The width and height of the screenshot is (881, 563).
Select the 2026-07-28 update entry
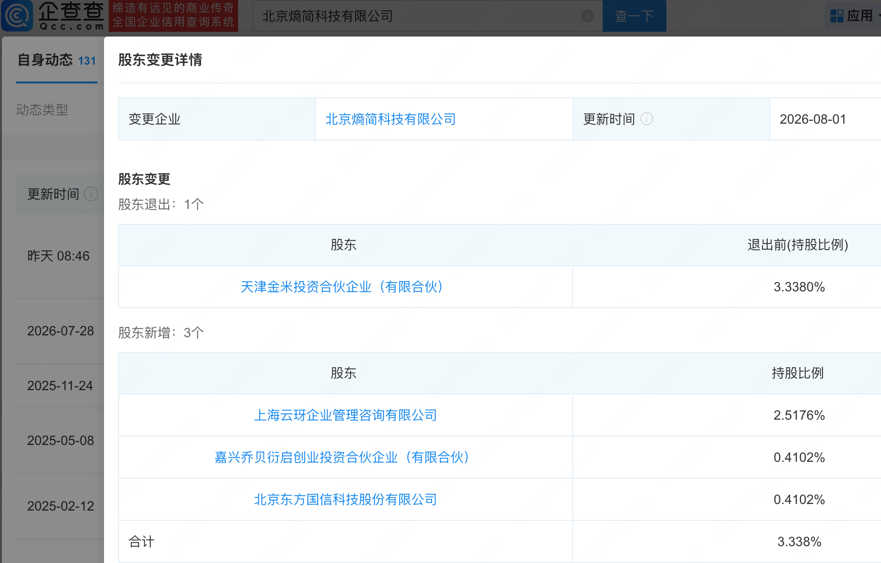click(x=60, y=331)
